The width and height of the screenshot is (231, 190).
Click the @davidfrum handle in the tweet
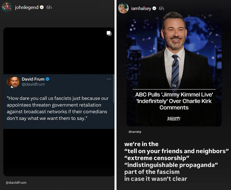[33, 84]
